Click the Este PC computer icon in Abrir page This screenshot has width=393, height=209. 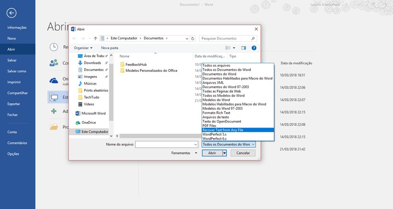click(54, 97)
